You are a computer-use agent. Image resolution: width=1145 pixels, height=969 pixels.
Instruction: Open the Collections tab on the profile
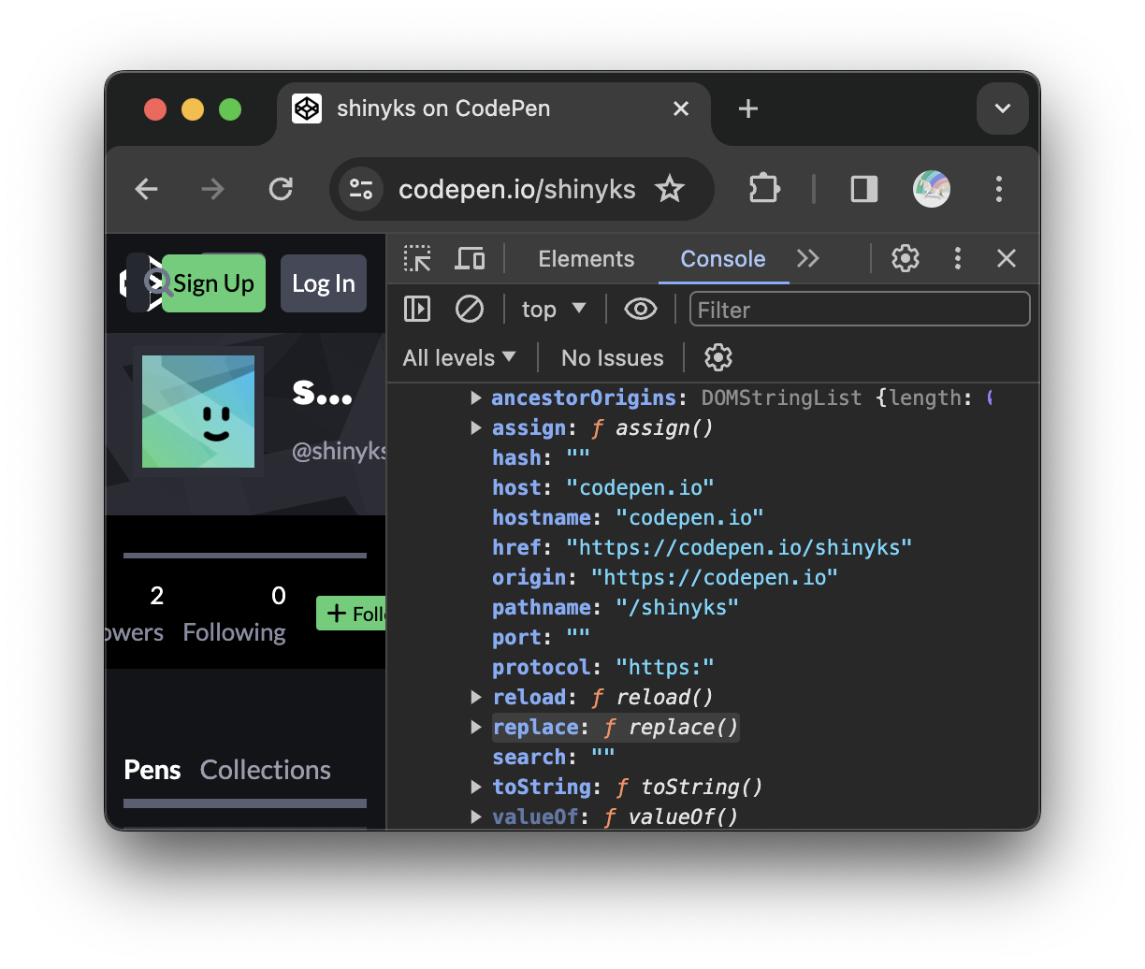tap(266, 770)
